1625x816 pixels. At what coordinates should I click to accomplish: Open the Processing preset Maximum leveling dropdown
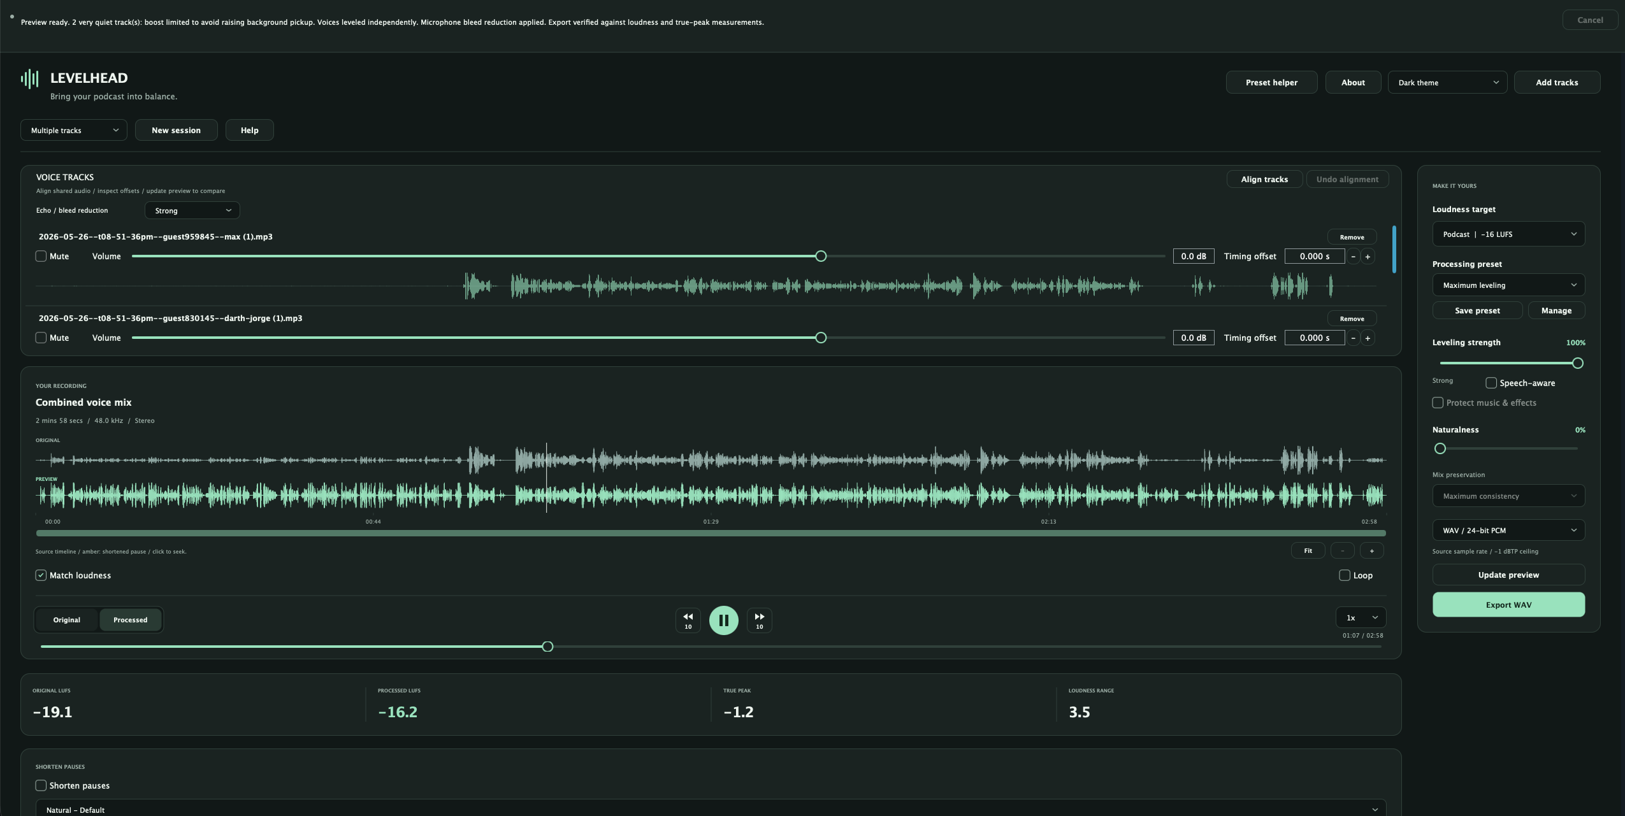[1508, 285]
